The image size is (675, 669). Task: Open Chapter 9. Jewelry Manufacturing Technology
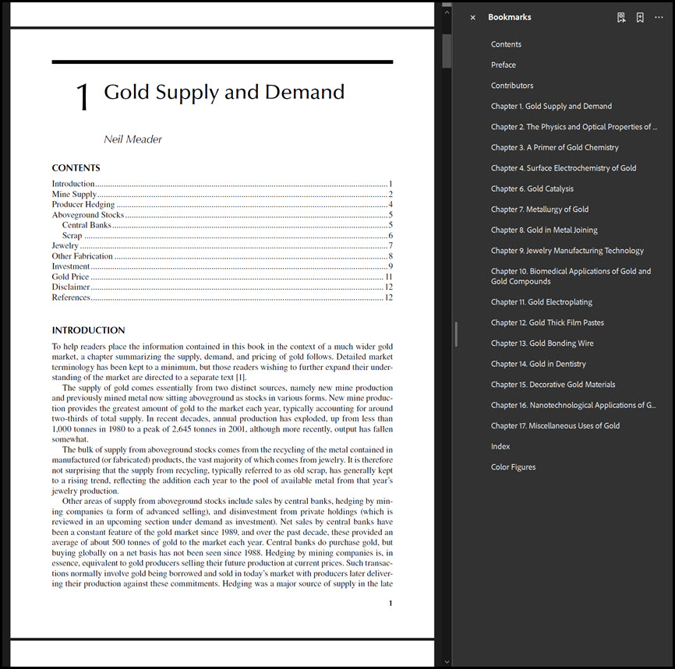coord(567,251)
